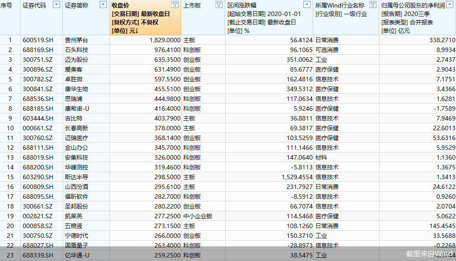Click net profit value 145.4545
456x261 pixels.
point(442,226)
